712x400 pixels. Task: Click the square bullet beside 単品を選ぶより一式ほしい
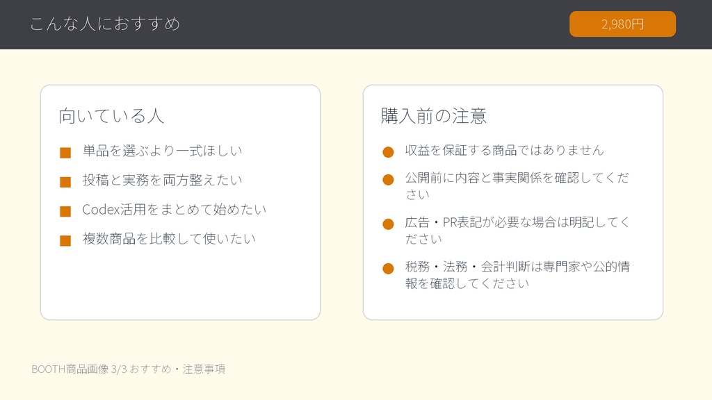click(65, 153)
